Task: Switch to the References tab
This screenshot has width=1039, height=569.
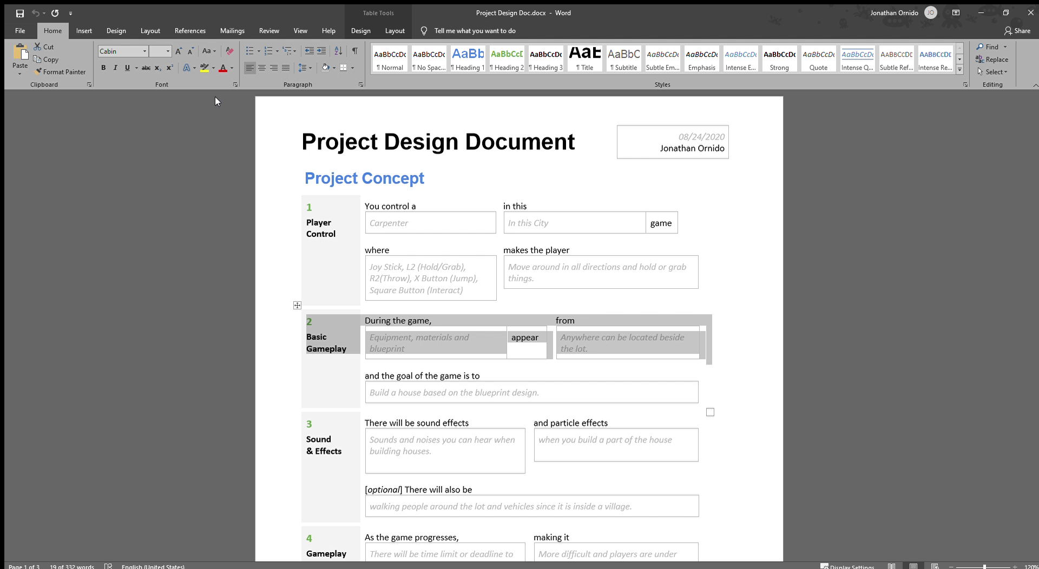Action: pos(190,31)
